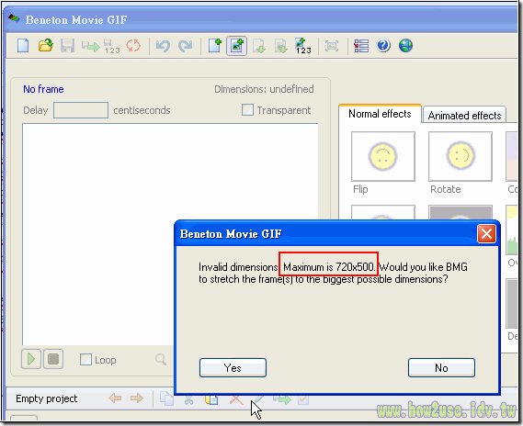Open help with the blue question mark icon
The height and width of the screenshot is (426, 523).
383,45
